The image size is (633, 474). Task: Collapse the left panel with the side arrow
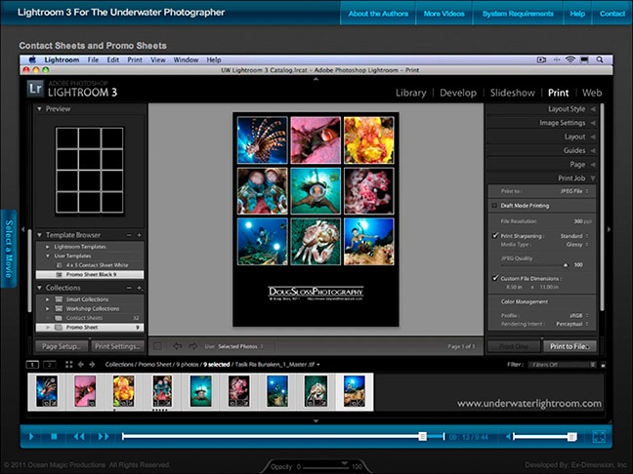coord(23,229)
